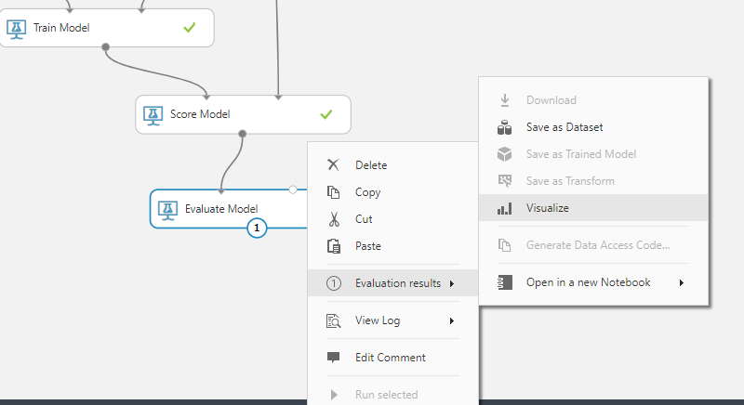Click the Save as Dataset cylinders icon
The height and width of the screenshot is (405, 744).
[x=504, y=127]
